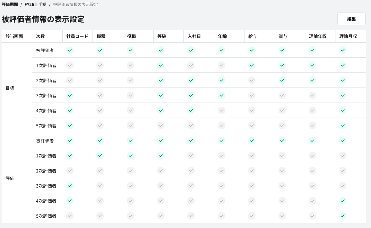Click 給与 check icon for 評価 被評価者
Screen dimensions: 371x228
pos(252,141)
